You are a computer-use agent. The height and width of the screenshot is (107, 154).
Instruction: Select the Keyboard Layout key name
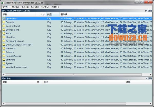[x=15, y=41]
